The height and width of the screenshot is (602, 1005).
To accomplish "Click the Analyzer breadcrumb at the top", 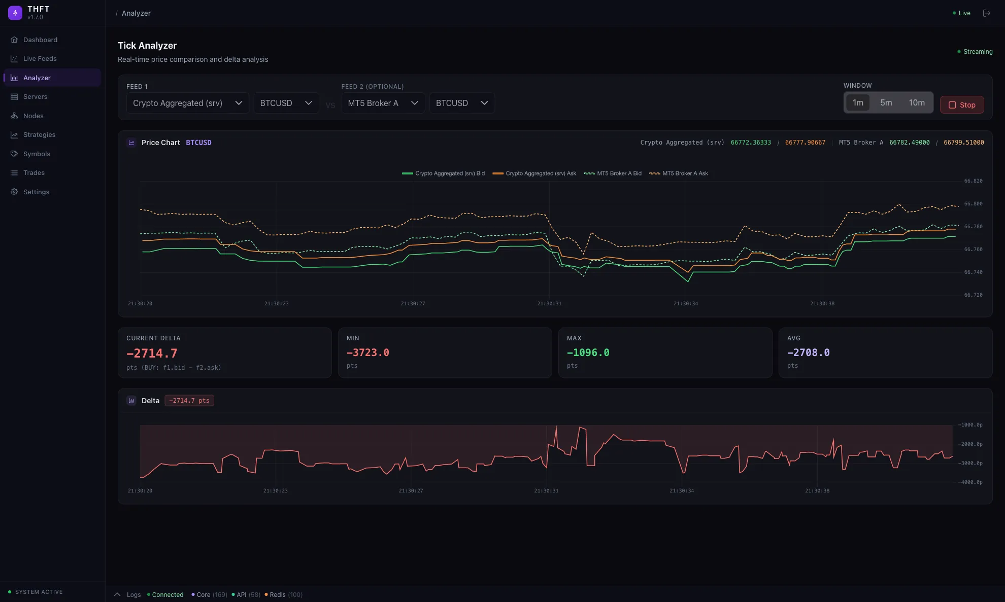I will (136, 13).
